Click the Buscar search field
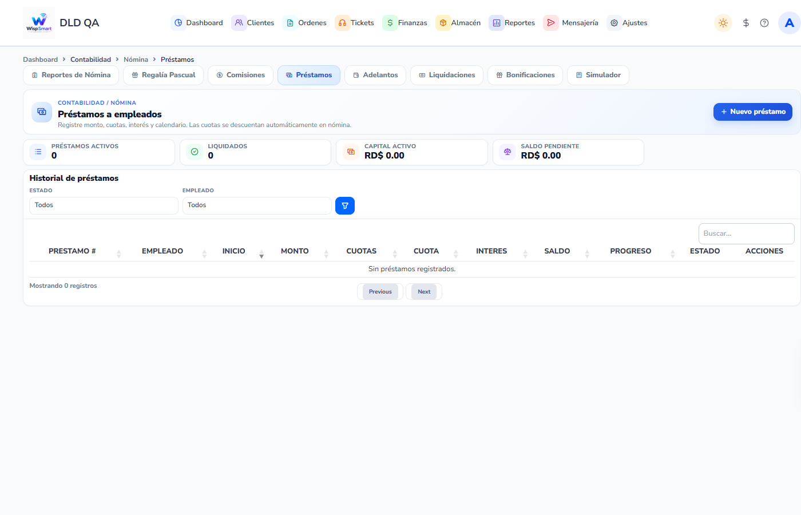801x515 pixels. [x=746, y=233]
